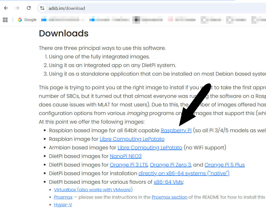This screenshot has height=211, width=266.
Task: Open the directly on x86-64 systems ("native") link
Action: [184, 173]
